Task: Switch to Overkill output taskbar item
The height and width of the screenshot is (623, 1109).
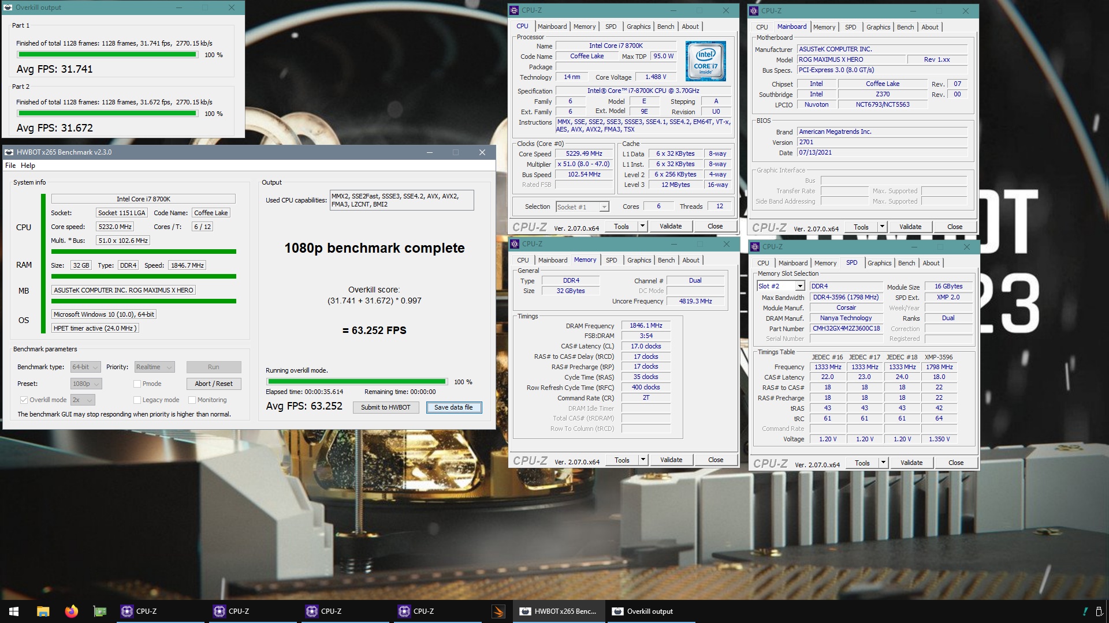Action: [650, 611]
